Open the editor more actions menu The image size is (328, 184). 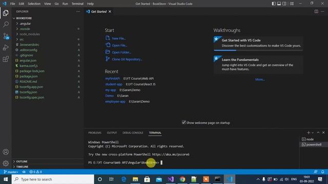tap(322, 11)
